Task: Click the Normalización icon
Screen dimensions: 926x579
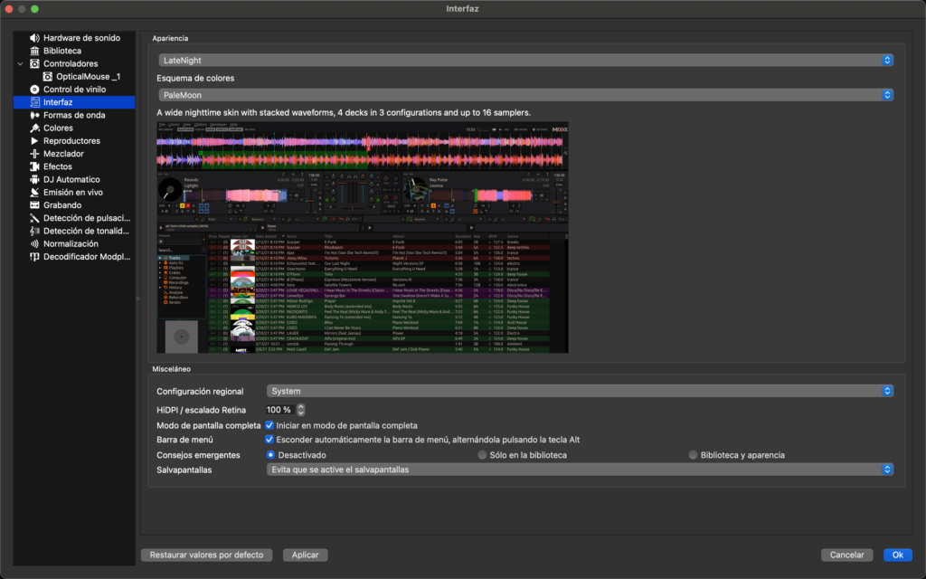Action: click(35, 244)
